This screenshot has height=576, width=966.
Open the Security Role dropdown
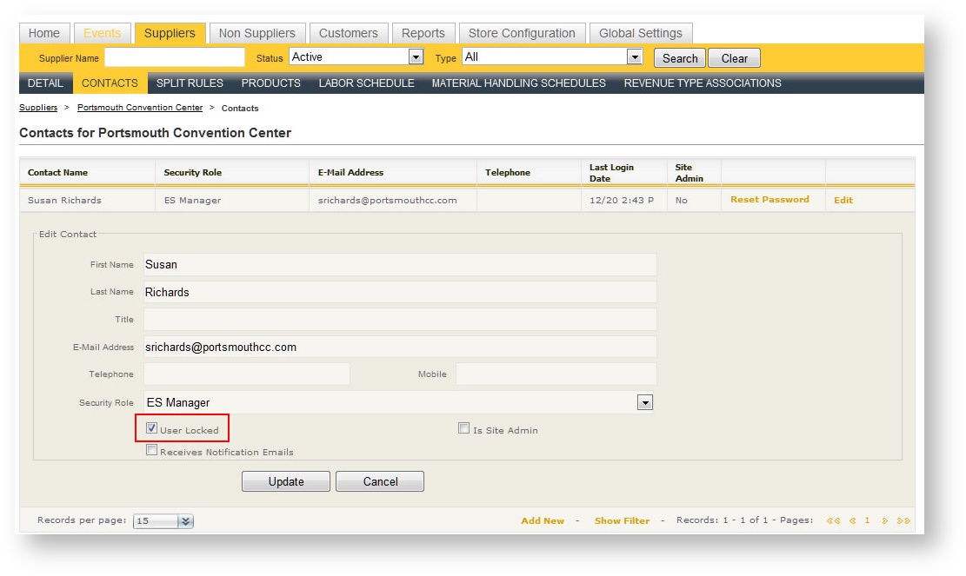point(644,402)
